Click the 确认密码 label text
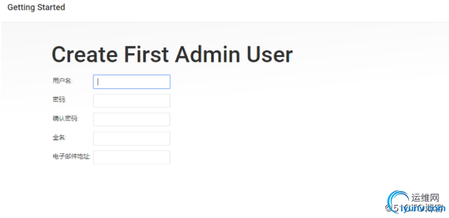The width and height of the screenshot is (449, 218). coord(66,119)
